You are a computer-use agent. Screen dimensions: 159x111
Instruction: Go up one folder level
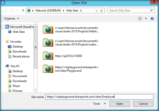[23, 11]
